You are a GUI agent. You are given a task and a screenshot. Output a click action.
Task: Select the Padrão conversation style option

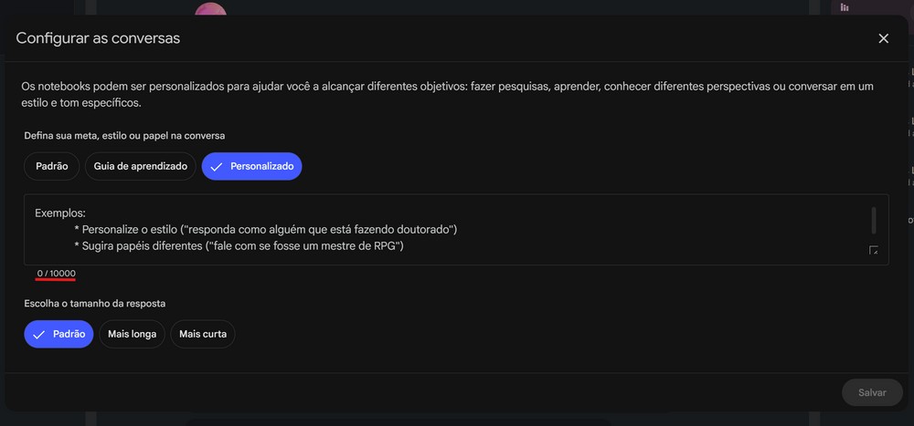(52, 166)
